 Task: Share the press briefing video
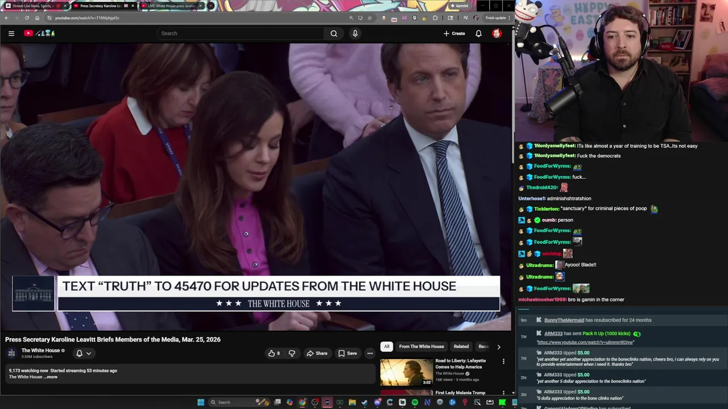tap(317, 353)
